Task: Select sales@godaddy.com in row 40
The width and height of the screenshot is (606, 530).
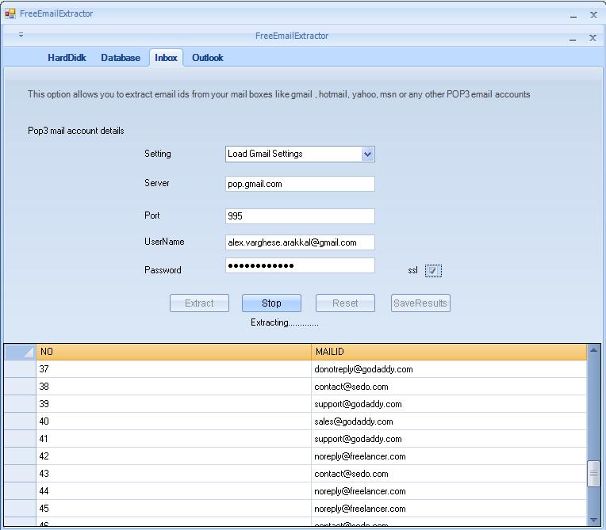Action: 449,421
